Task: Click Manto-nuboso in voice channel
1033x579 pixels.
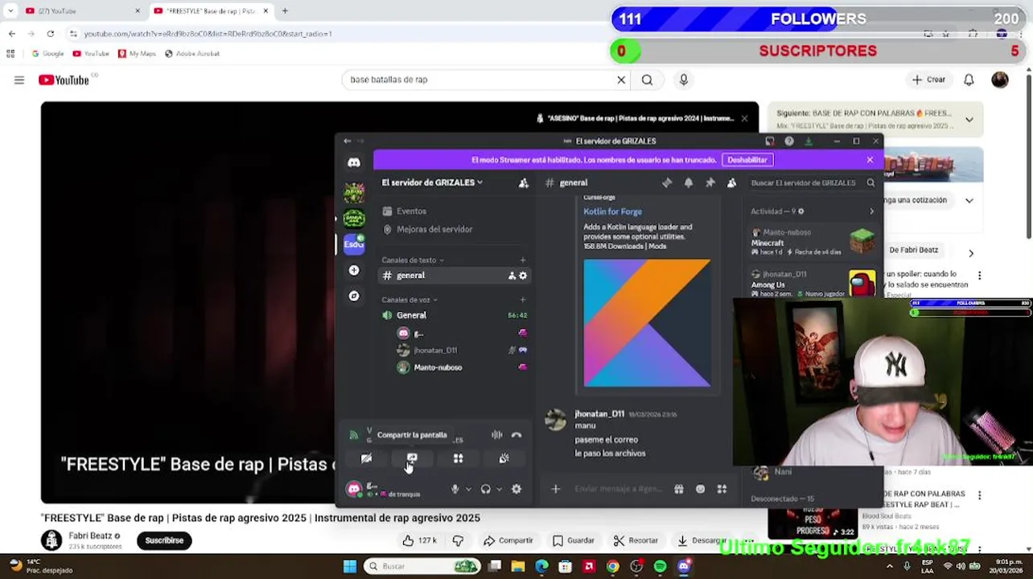Action: [438, 368]
